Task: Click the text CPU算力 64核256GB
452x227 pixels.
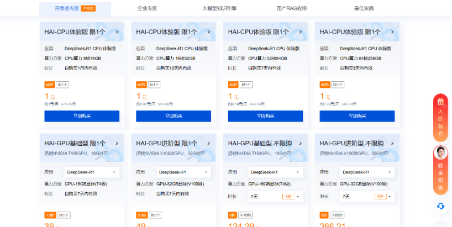Action: [360, 58]
